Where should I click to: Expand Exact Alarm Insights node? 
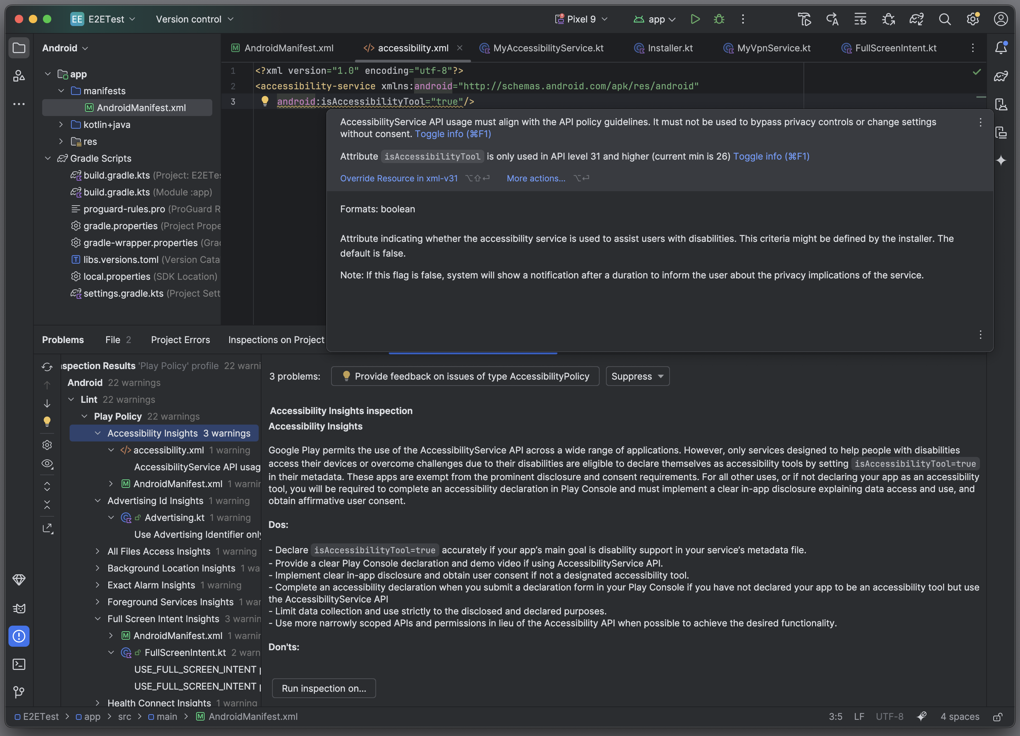[x=98, y=585]
